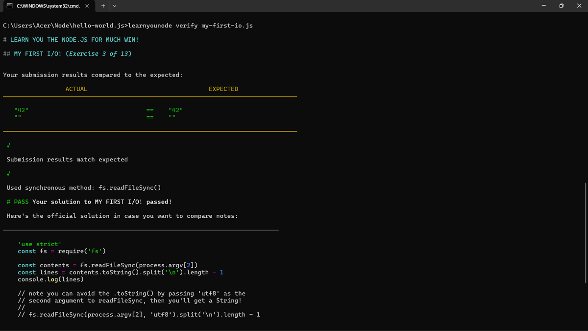The width and height of the screenshot is (588, 331).
Task: Click 'Here's the official solution' line
Action: click(122, 216)
